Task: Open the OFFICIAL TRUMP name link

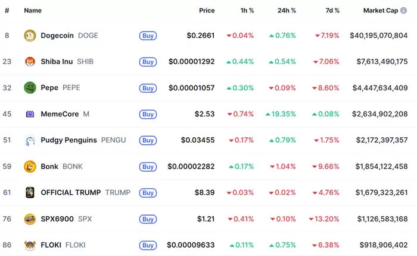Action: 70,192
